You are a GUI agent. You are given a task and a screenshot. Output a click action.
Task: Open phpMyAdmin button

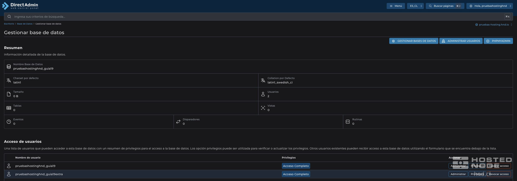(x=498, y=41)
